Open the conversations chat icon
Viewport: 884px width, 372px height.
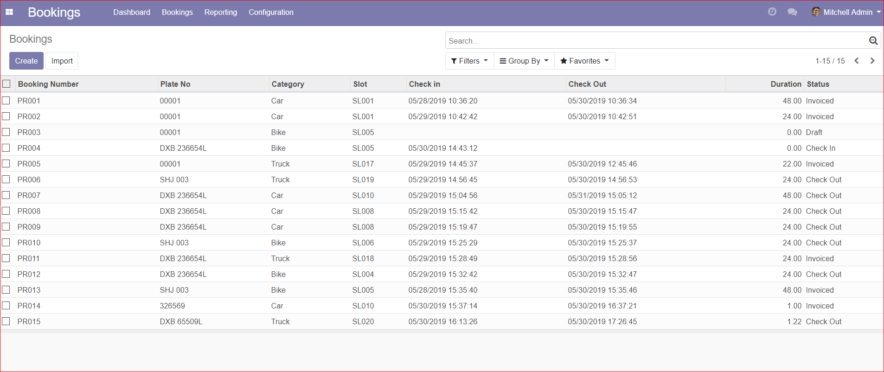792,12
